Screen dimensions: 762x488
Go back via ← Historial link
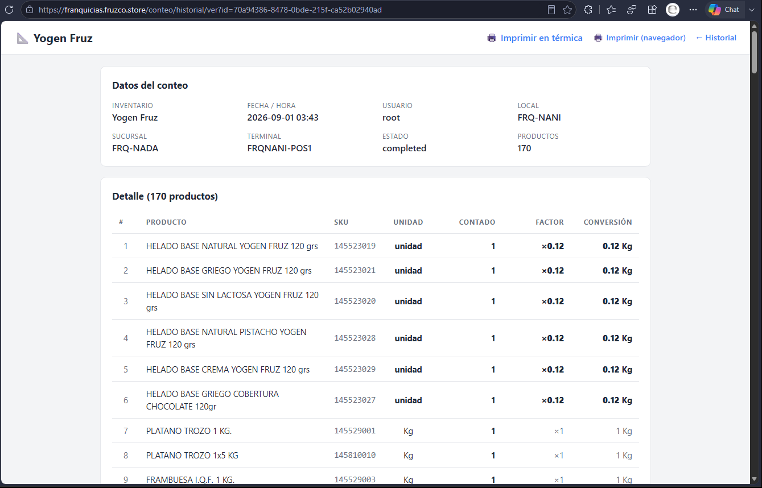point(716,38)
